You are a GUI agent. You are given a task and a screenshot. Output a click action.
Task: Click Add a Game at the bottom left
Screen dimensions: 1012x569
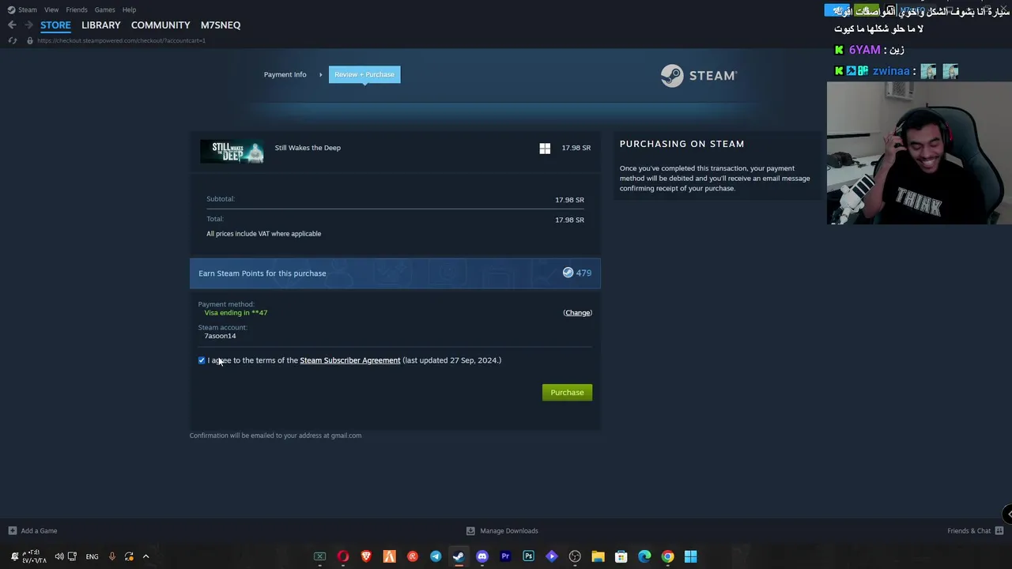click(39, 531)
